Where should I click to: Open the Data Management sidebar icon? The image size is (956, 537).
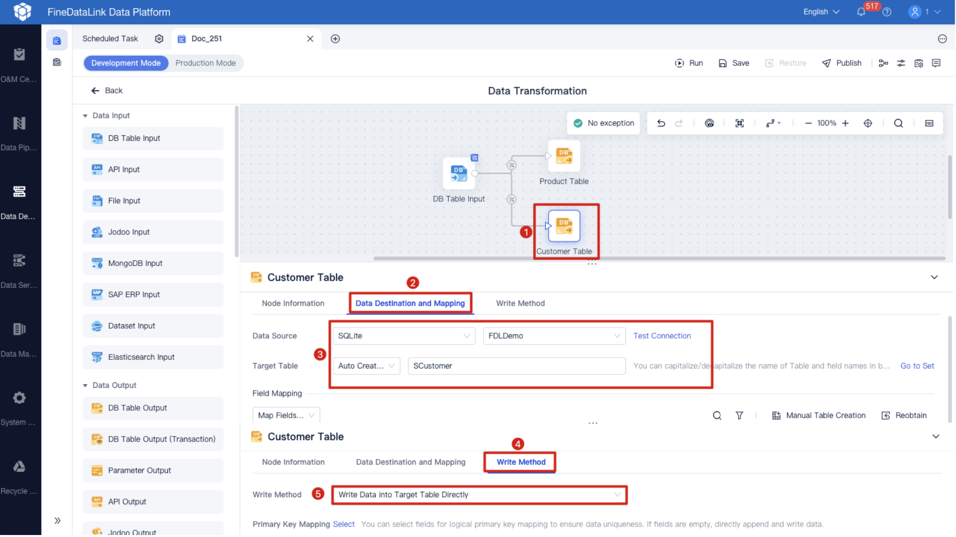point(19,329)
